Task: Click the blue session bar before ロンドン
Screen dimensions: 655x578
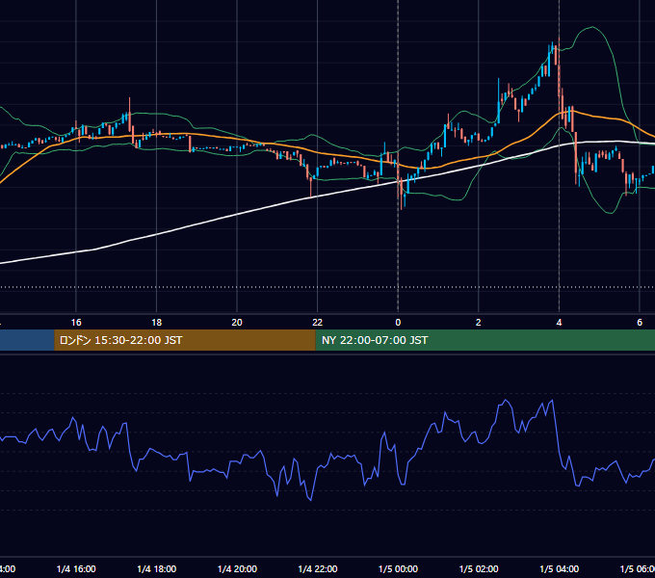Action: click(x=27, y=340)
